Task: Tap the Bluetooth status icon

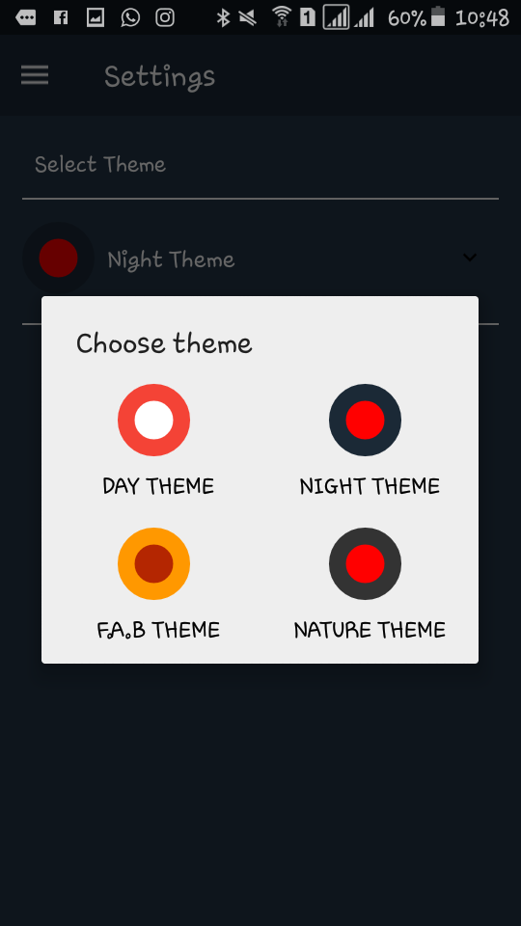Action: pyautogui.click(x=223, y=17)
